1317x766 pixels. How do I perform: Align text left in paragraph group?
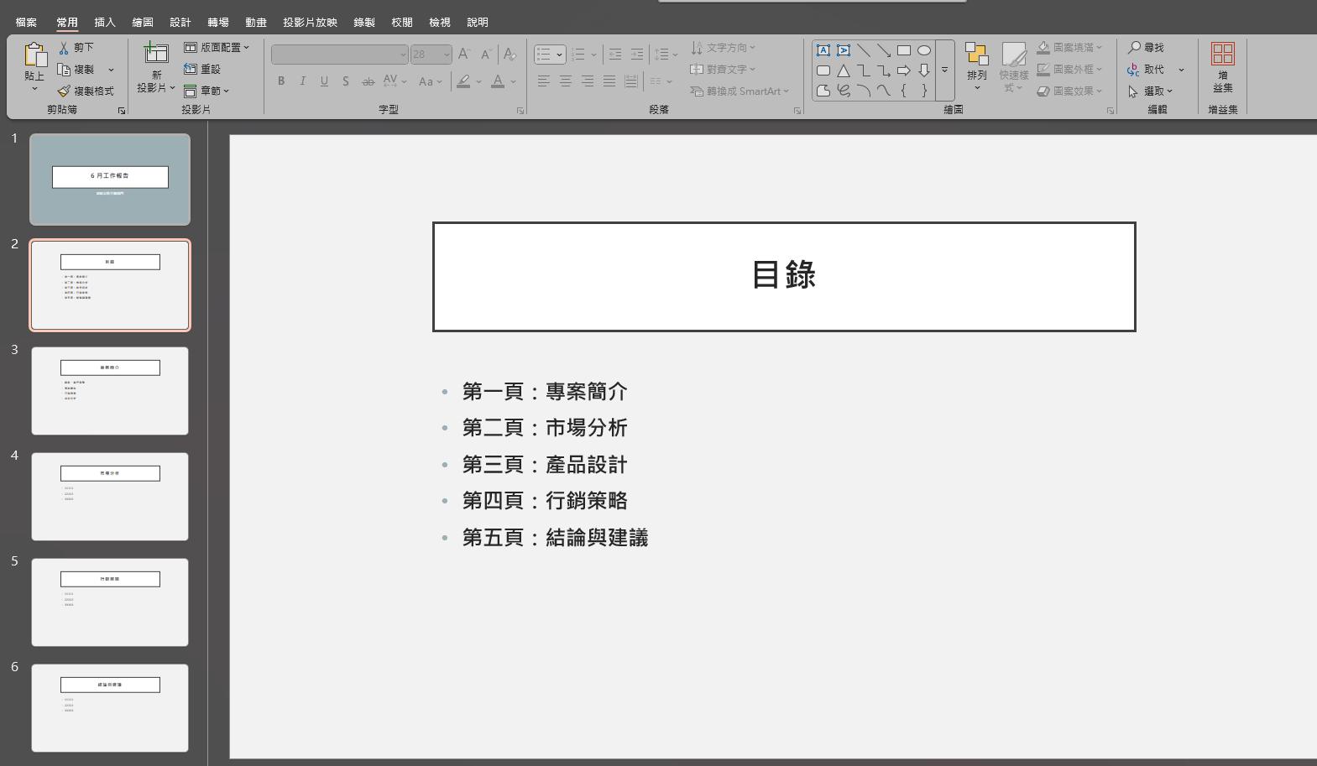[544, 81]
